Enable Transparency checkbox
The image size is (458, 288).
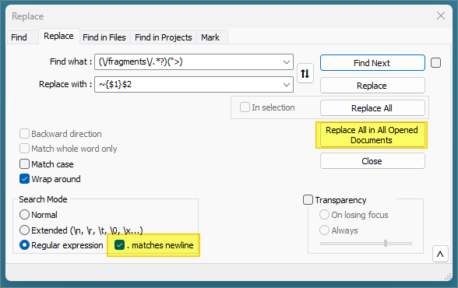(x=308, y=200)
